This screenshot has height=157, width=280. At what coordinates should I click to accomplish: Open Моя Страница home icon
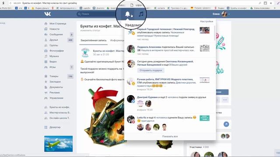click(46, 24)
